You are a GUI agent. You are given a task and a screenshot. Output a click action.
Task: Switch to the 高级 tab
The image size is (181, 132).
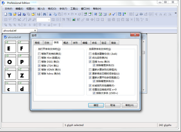113,43
